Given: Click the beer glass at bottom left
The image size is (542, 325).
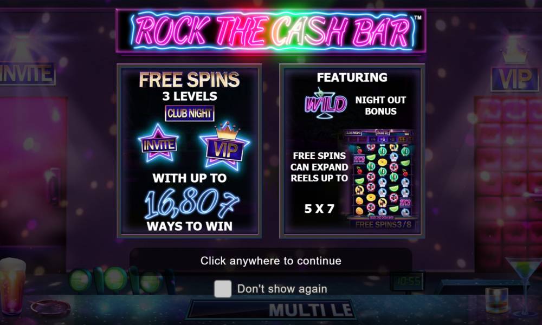Looking at the screenshot, I should pyautogui.click(x=12, y=286).
